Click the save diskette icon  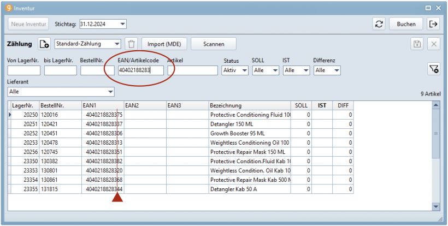coord(417,44)
